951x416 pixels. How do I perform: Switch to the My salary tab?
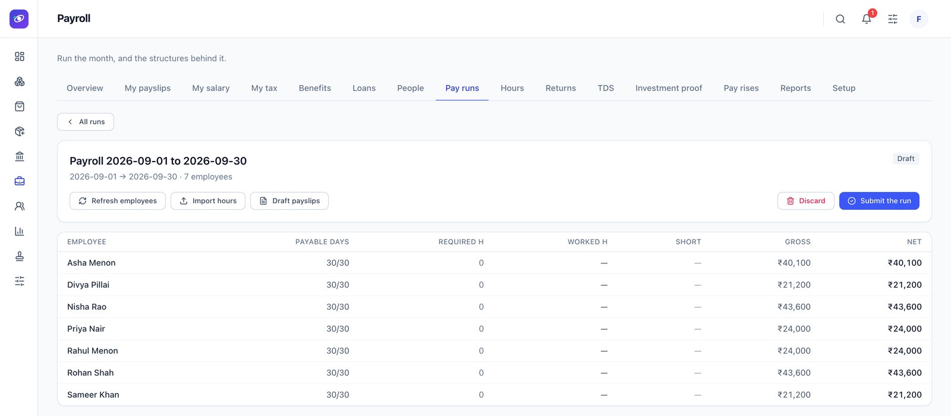211,88
